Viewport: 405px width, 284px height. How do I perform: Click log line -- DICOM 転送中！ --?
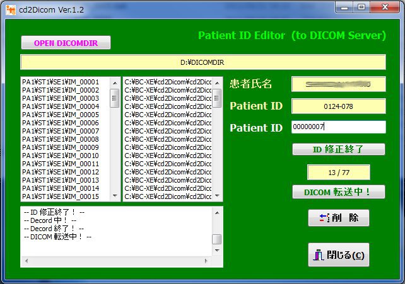(x=57, y=237)
